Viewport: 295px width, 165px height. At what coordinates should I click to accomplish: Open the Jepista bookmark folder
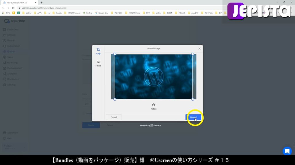(x=57, y=13)
